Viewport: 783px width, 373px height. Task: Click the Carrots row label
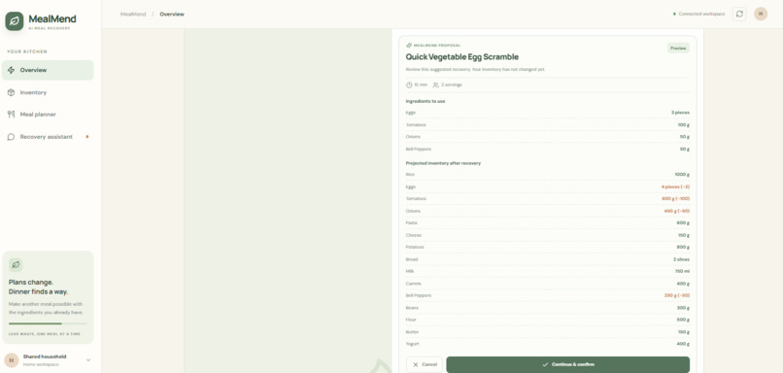pyautogui.click(x=414, y=284)
